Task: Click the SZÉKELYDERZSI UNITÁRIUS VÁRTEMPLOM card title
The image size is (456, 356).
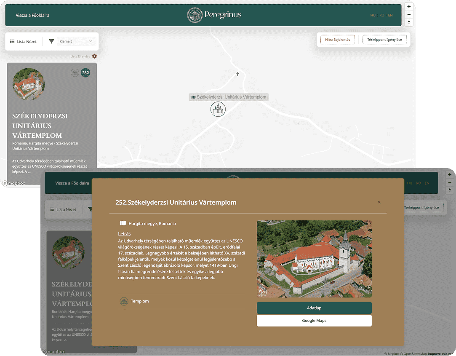Action: tap(40, 126)
